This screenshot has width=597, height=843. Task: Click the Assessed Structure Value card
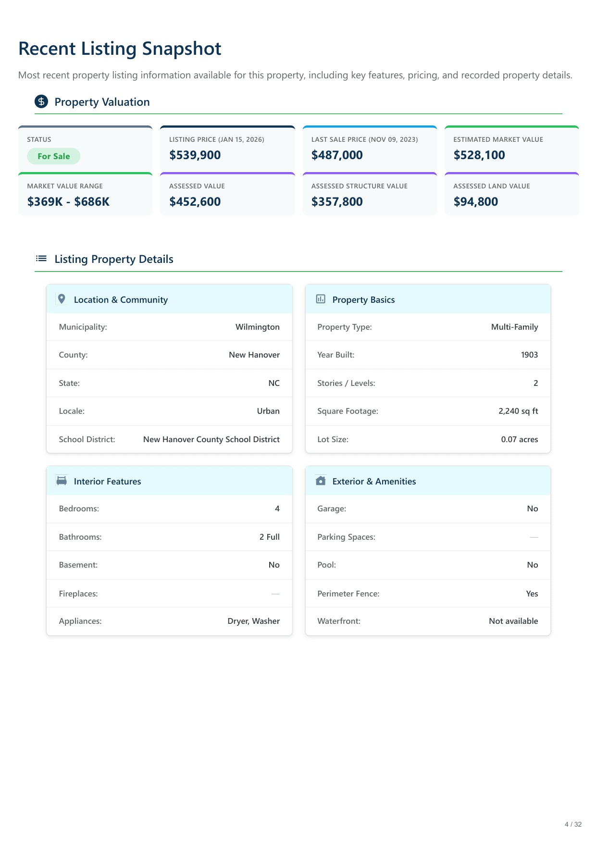[x=369, y=195]
